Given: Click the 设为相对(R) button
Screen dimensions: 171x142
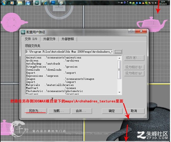Looking at the screenshot, I should 134,67.
